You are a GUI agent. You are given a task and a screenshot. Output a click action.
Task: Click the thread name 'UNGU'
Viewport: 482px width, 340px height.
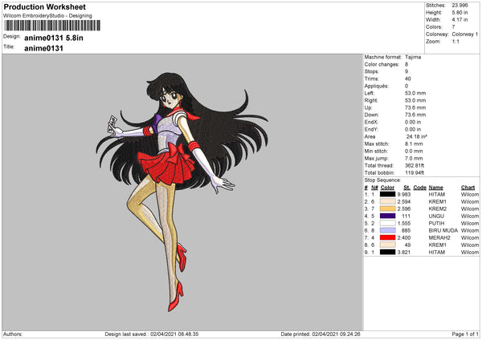pyautogui.click(x=436, y=216)
